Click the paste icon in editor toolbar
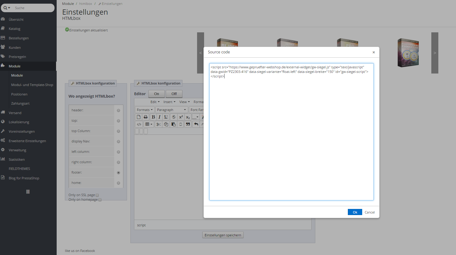 pyautogui.click(x=173, y=124)
